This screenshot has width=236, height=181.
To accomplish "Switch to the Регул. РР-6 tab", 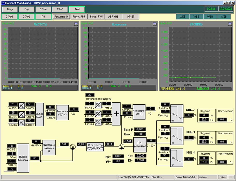I will click(79, 17).
